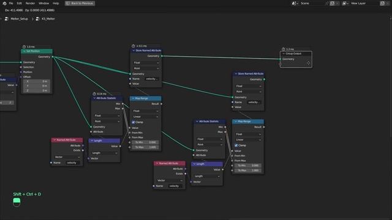Click the timing clock above Set Position
Image resolution: width=392 pixels, height=220 pixels.
tap(24, 46)
